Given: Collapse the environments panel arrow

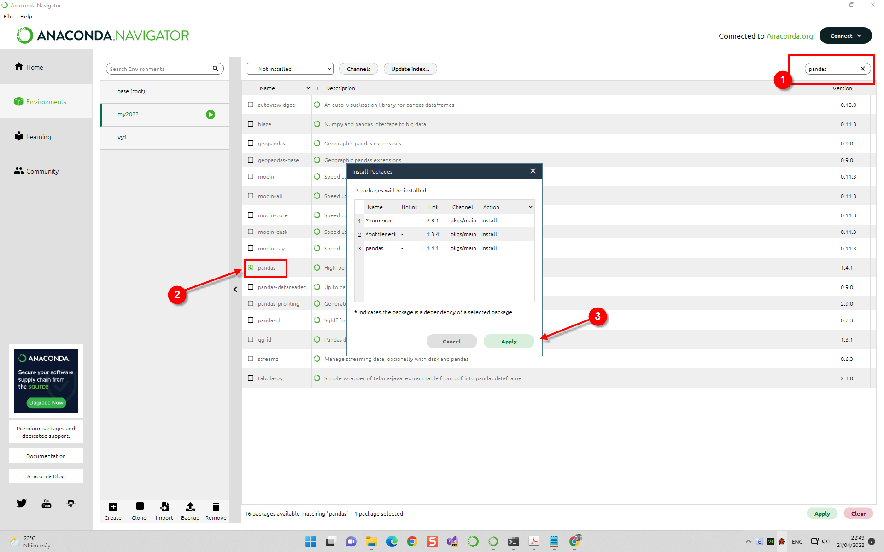Looking at the screenshot, I should coord(235,289).
